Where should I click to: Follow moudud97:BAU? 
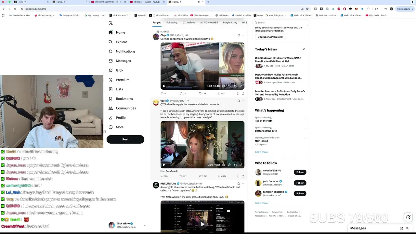(x=300, y=172)
